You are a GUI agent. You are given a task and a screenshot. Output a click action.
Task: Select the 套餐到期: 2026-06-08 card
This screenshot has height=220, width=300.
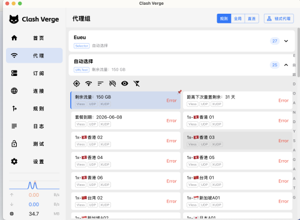pos(125,120)
